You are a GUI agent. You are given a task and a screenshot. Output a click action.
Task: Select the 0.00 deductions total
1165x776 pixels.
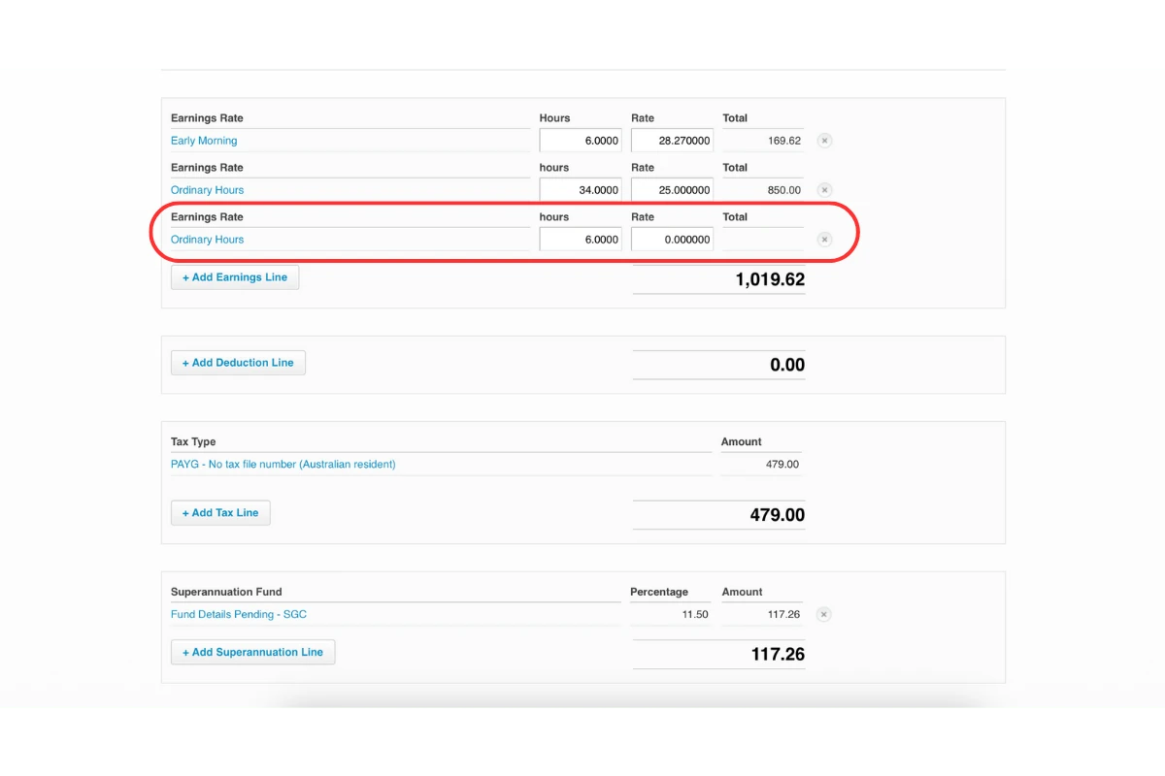pyautogui.click(x=787, y=365)
